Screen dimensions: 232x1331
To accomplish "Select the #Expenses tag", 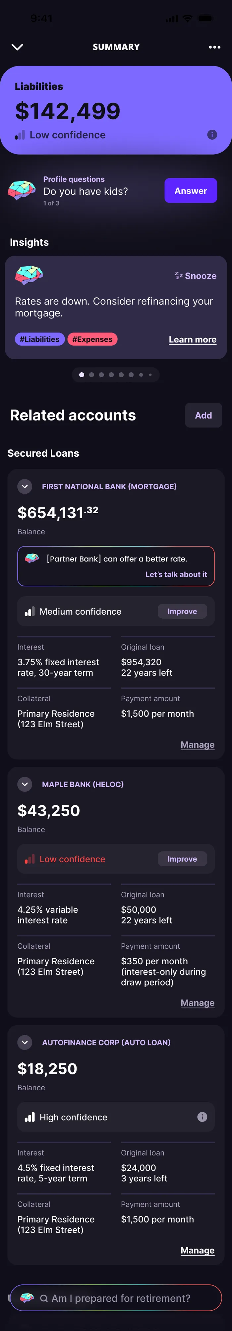I will 92,339.
